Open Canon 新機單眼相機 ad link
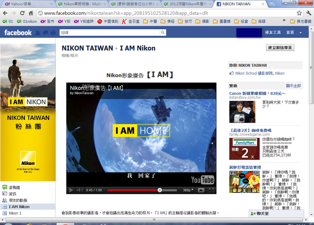This screenshot has width=314, height=225. tap(257, 93)
